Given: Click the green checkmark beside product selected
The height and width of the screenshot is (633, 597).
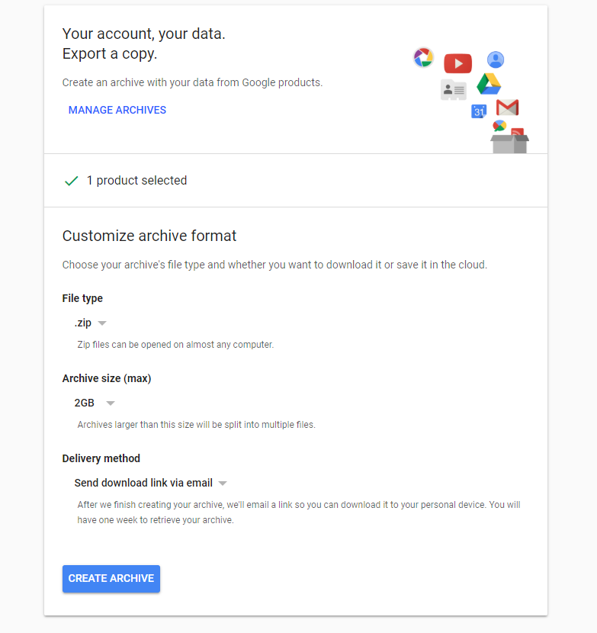Looking at the screenshot, I should (72, 181).
